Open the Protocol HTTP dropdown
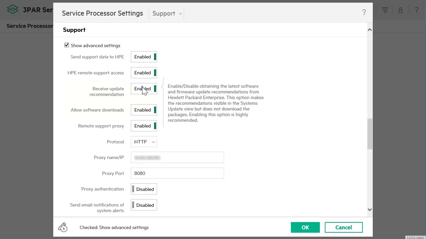Viewport: 426px width, 239px height. 144,142
